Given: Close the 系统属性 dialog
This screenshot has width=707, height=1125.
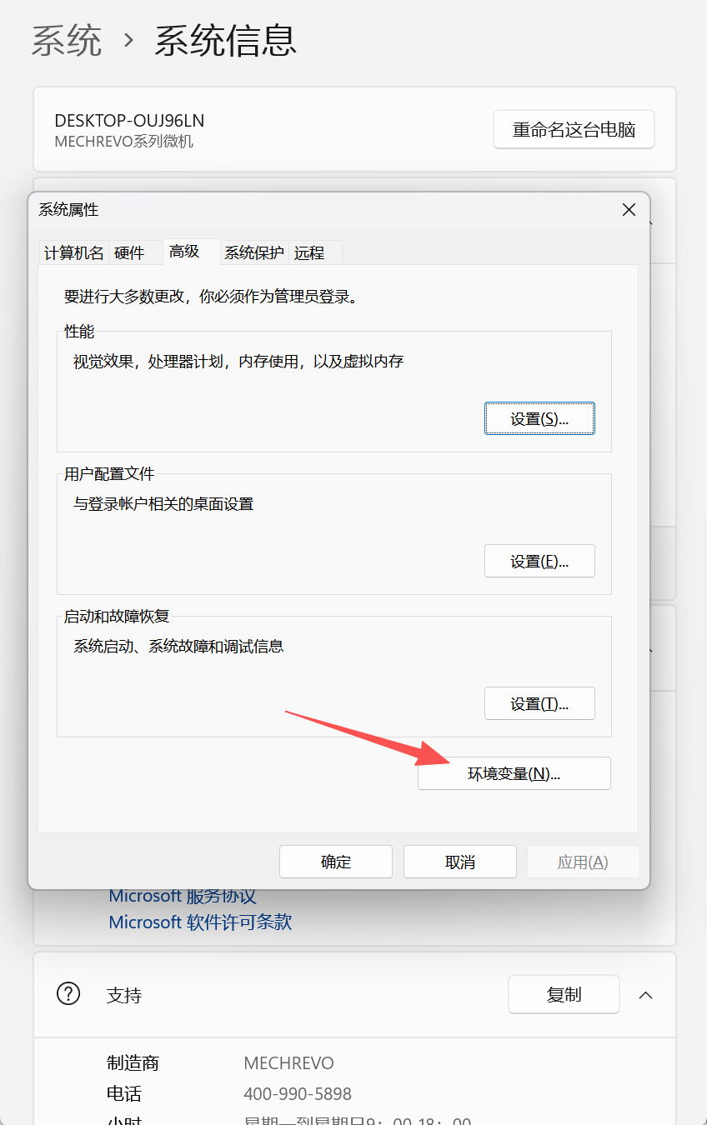Looking at the screenshot, I should [629, 209].
